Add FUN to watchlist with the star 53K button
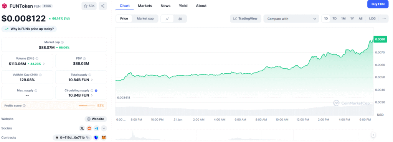Screen dimensions: 393x142 [89, 6]
